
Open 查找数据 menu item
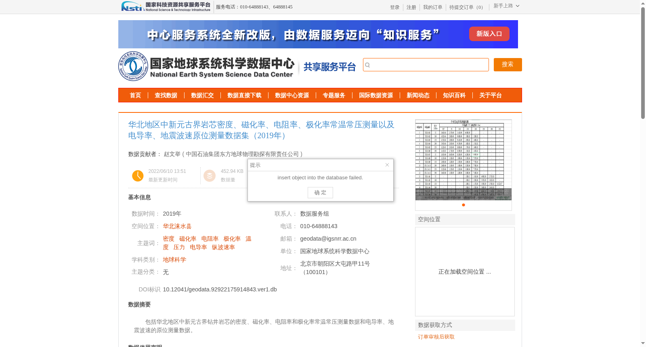[x=166, y=96]
